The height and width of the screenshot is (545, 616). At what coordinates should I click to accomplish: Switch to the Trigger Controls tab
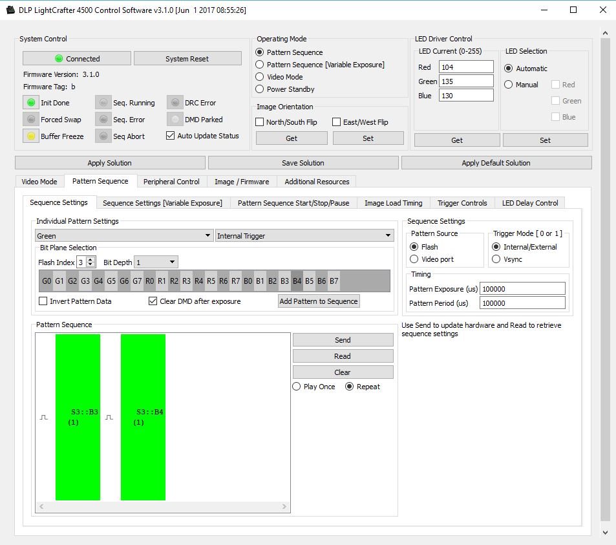(462, 202)
